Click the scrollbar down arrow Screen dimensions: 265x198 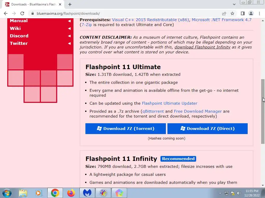[263, 185]
